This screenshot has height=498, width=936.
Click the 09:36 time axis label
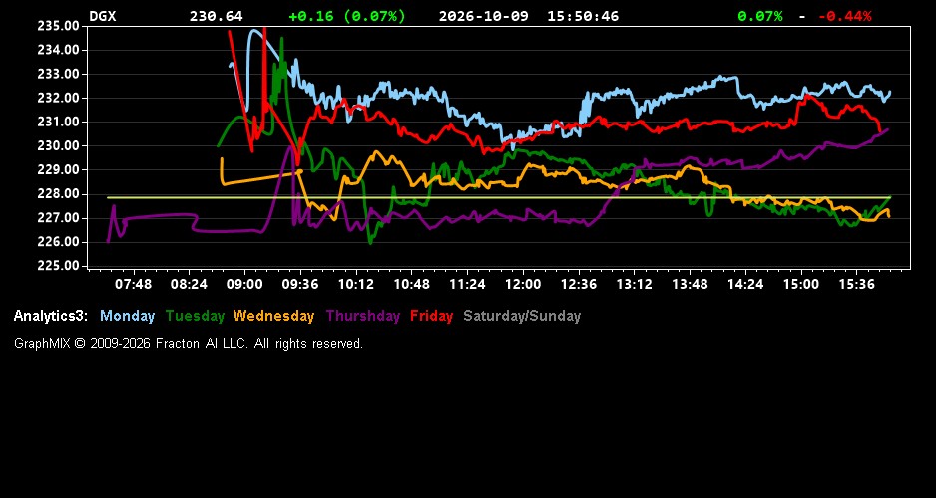click(300, 284)
